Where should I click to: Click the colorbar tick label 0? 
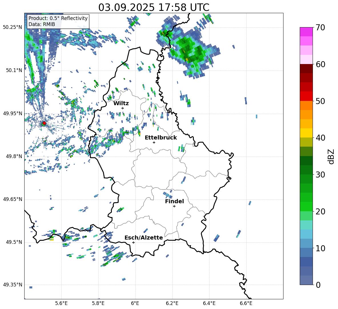click(318, 285)
